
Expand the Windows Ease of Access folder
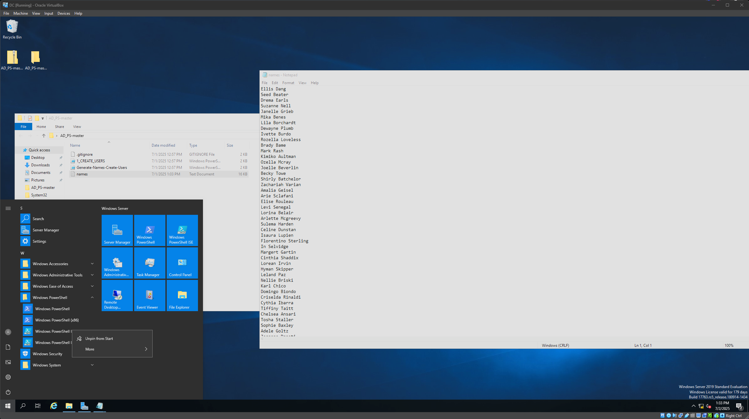(58, 286)
